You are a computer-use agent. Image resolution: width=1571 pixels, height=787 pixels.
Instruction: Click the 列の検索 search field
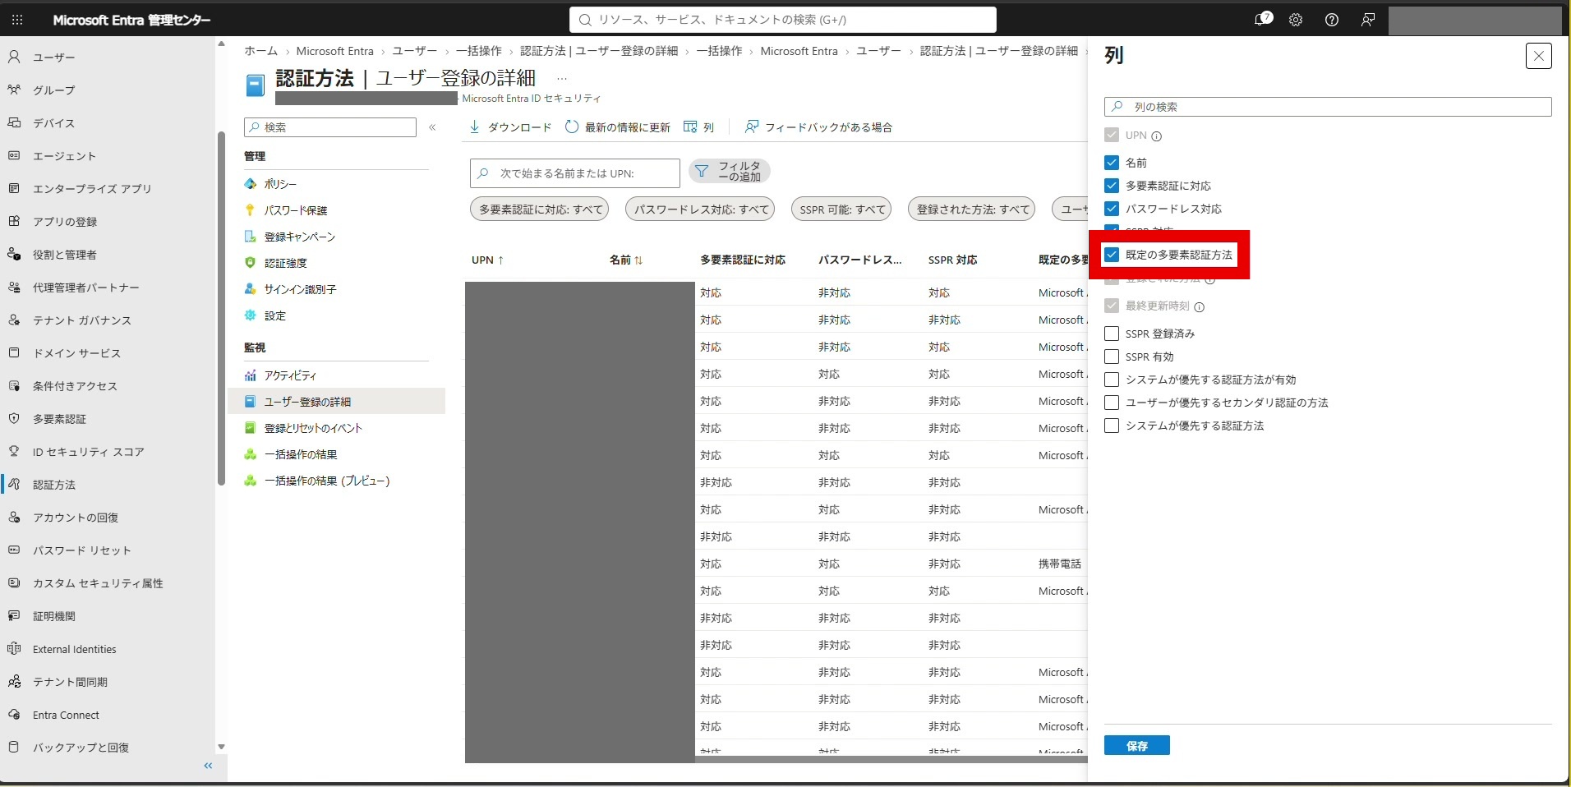1328,107
